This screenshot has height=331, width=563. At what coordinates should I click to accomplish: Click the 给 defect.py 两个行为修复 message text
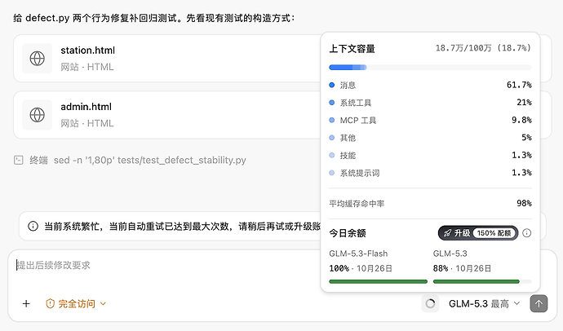coord(154,18)
